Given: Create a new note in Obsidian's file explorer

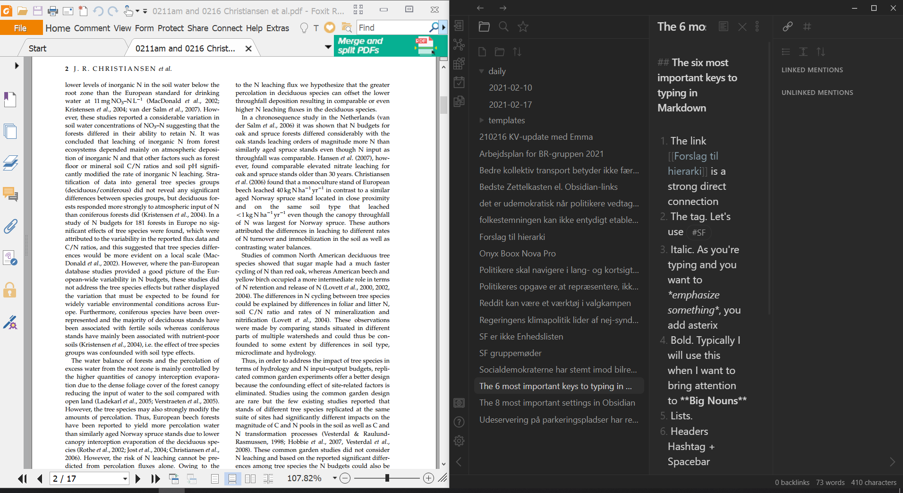Looking at the screenshot, I should [x=482, y=52].
